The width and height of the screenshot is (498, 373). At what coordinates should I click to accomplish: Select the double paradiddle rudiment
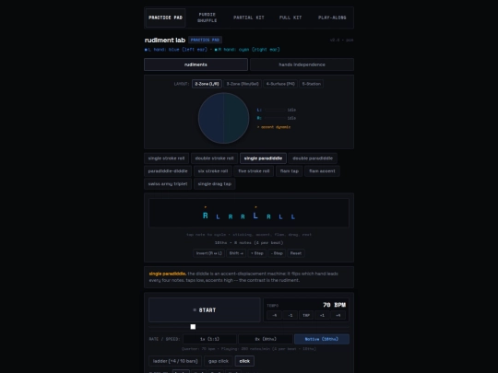pyautogui.click(x=313, y=158)
